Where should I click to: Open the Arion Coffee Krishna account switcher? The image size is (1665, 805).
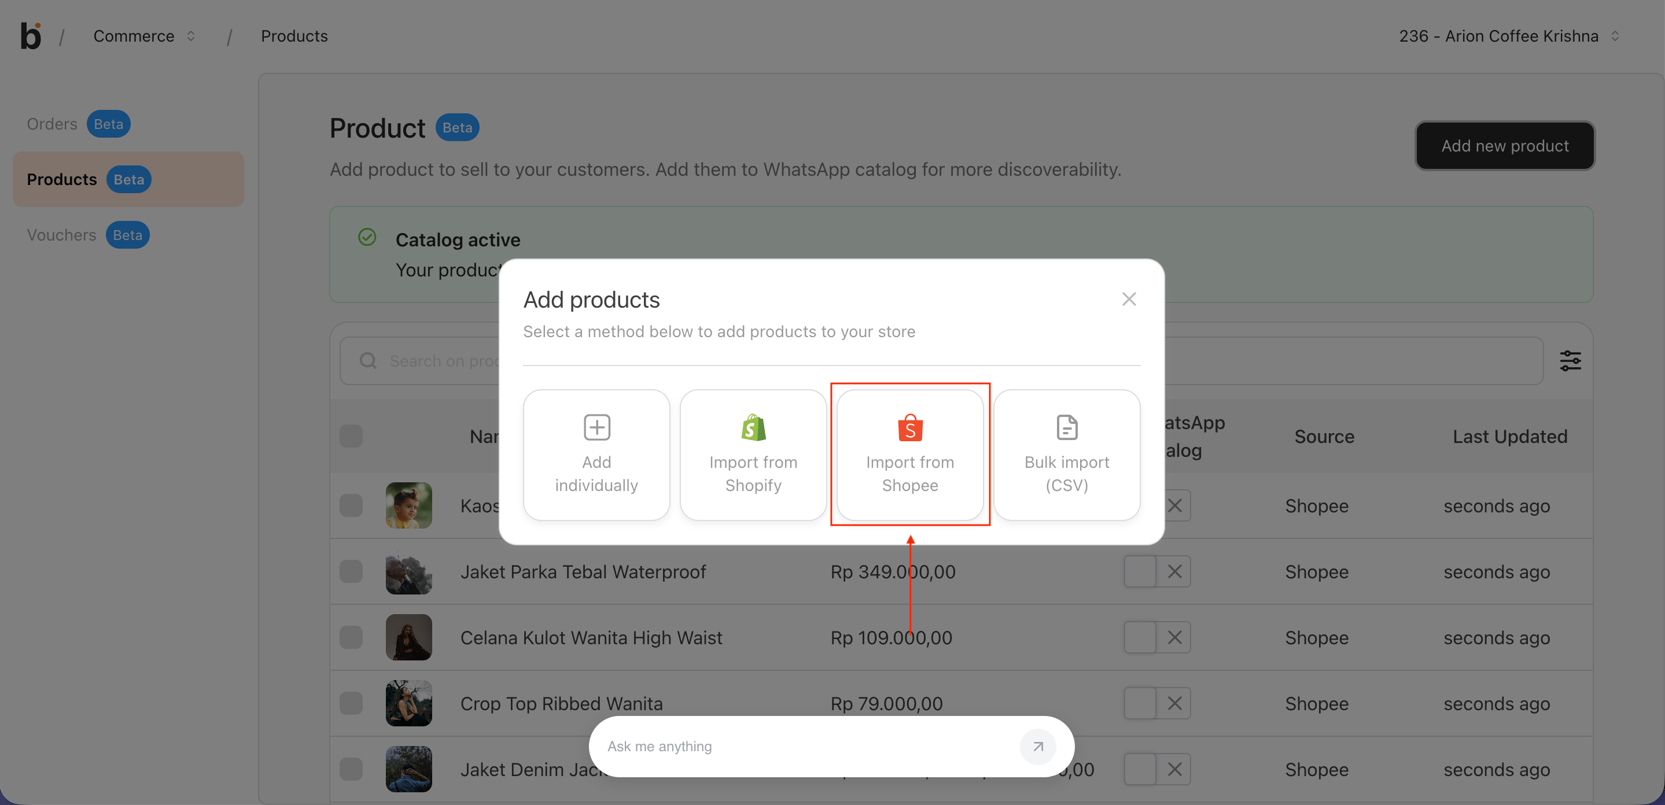[x=1509, y=36]
